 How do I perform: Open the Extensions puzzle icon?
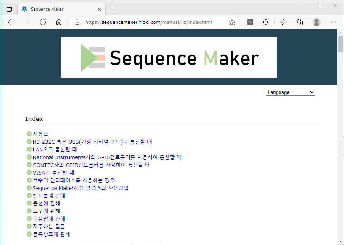coord(266,22)
